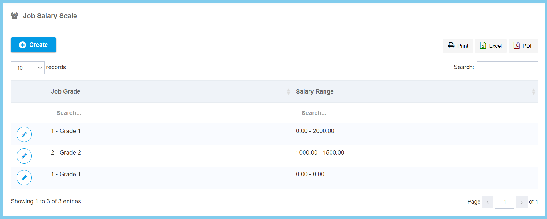
Task: Click the Job Grade column search box
Action: [x=170, y=113]
